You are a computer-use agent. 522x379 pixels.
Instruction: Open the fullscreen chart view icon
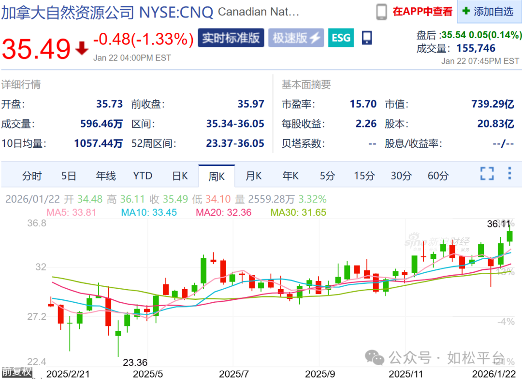(x=487, y=176)
